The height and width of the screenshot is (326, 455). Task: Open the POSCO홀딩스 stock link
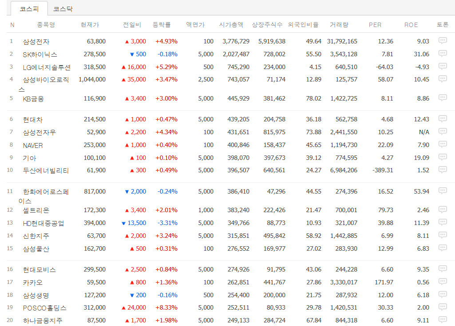point(44,308)
